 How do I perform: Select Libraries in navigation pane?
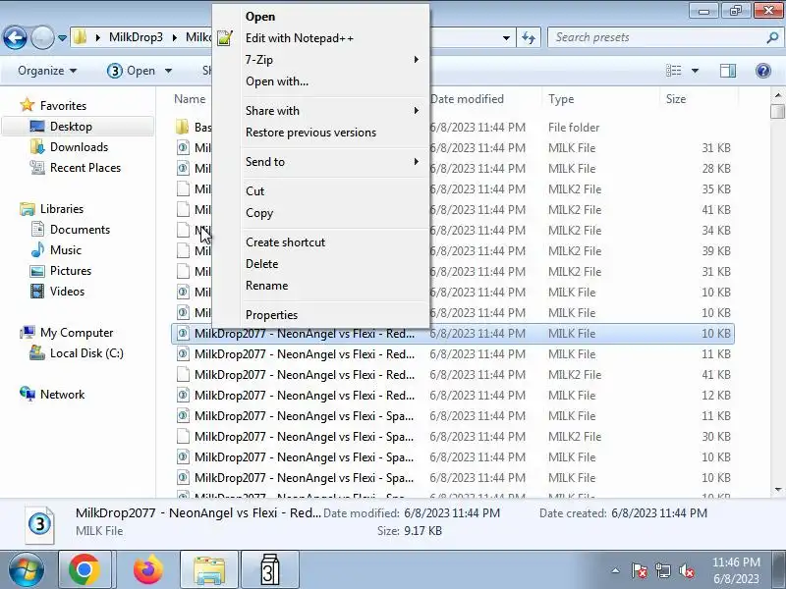[x=62, y=209]
